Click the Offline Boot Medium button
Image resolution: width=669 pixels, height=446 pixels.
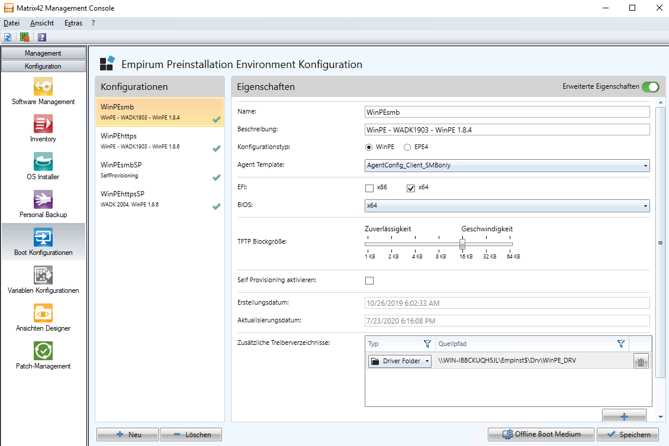tap(541, 435)
